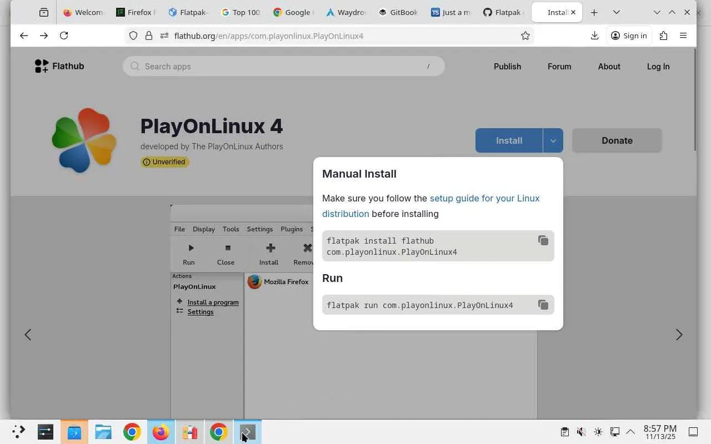Open the Firefox hamburger application menu
The image size is (711, 444).
click(x=683, y=36)
